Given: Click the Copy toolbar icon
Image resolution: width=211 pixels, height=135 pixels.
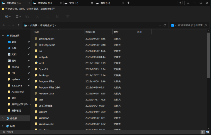Looking at the screenshot, I should (x=27, y=16).
